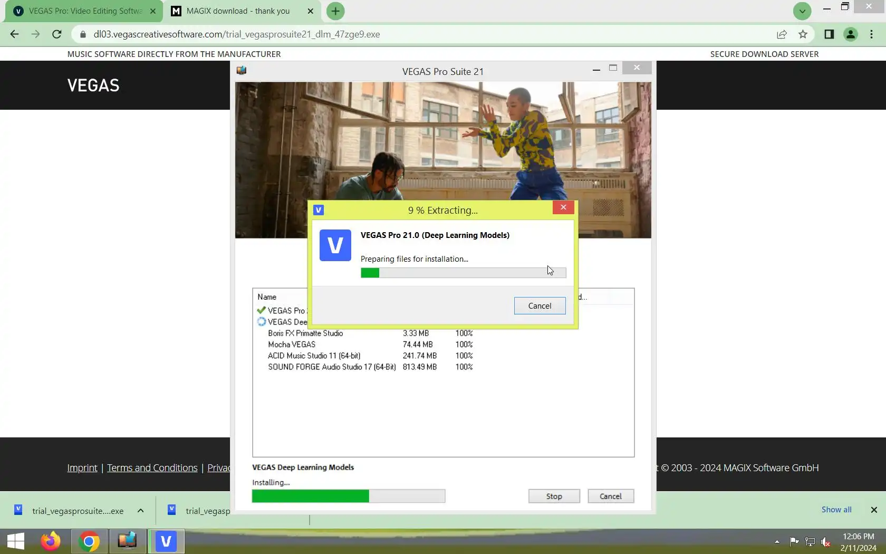
Task: Open Chrome from the taskbar
Action: (x=89, y=541)
